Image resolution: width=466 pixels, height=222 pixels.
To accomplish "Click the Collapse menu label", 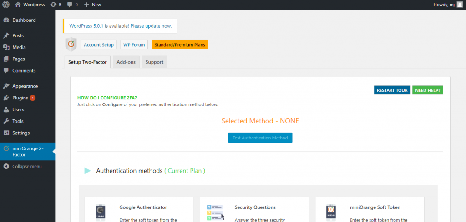I will pyautogui.click(x=27, y=167).
